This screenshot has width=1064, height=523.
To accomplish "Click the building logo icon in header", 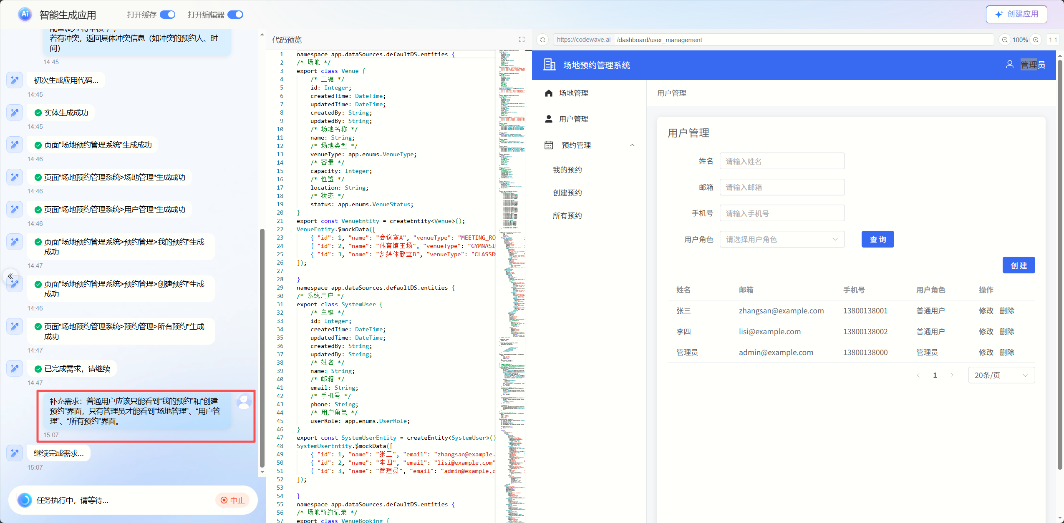I will (x=550, y=65).
